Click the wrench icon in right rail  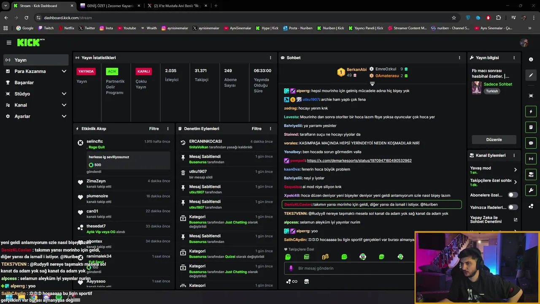tap(531, 190)
